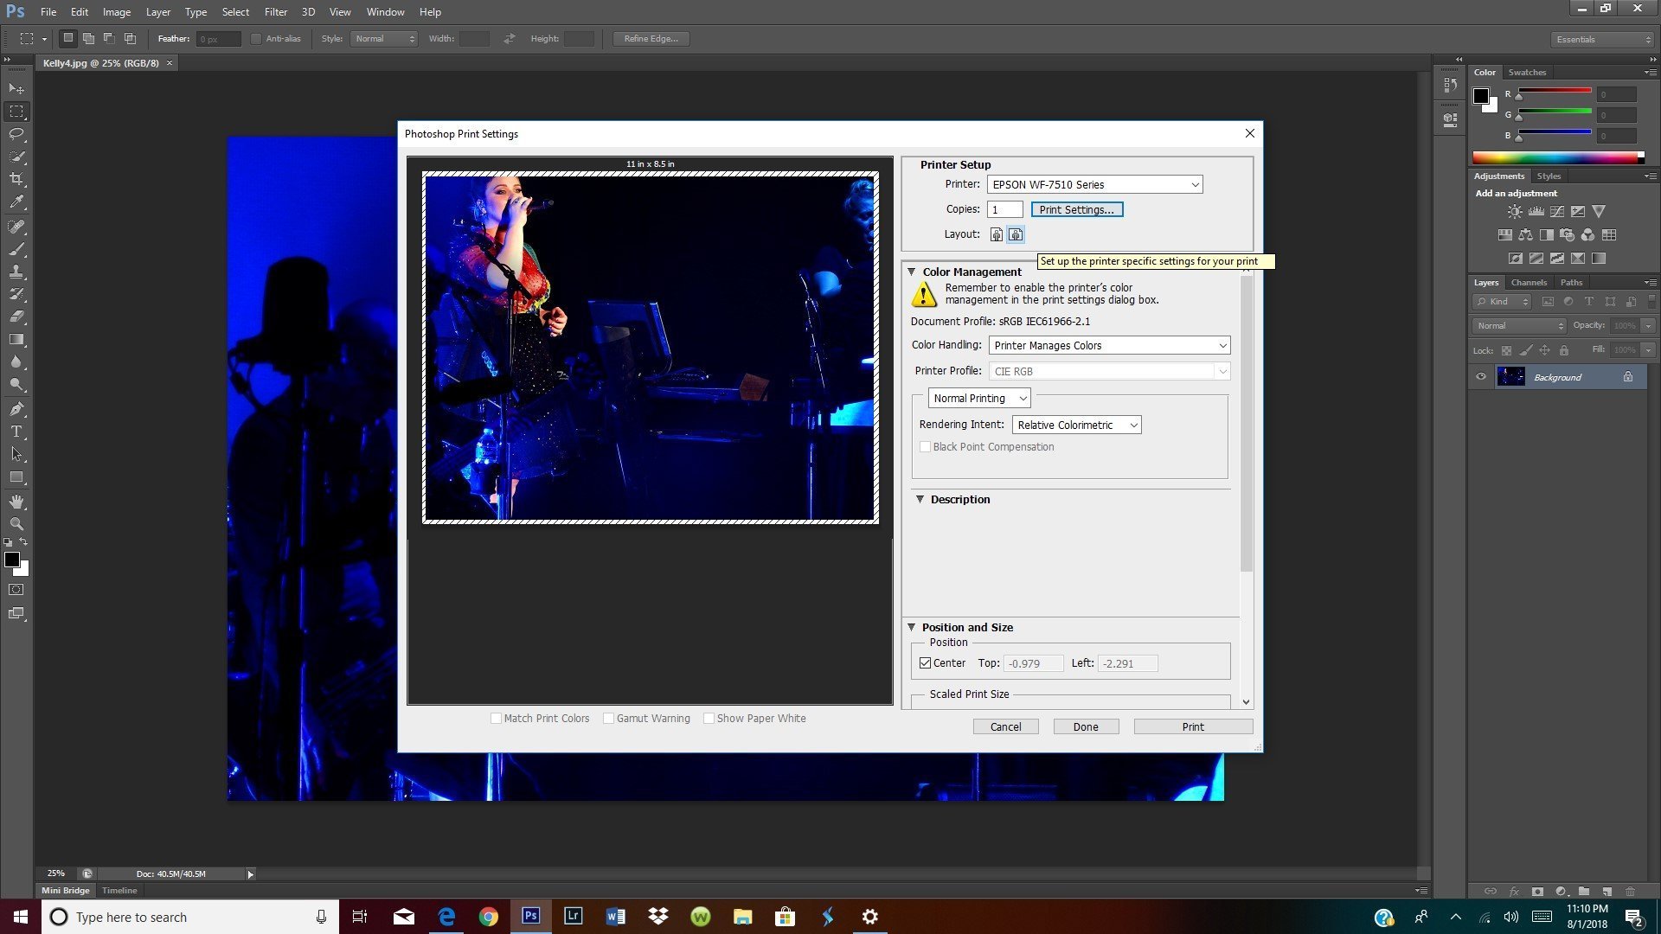This screenshot has height=934, width=1661.
Task: Select the Move tool
Action: tap(16, 89)
